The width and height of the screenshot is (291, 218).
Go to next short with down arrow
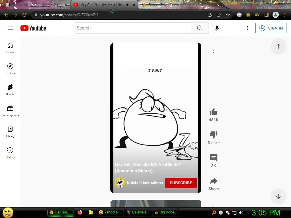pos(278,196)
